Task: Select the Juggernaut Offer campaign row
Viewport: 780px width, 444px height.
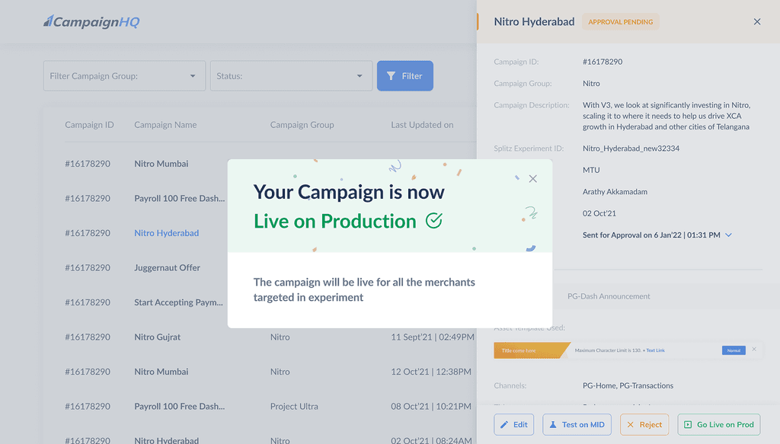Action: point(167,268)
